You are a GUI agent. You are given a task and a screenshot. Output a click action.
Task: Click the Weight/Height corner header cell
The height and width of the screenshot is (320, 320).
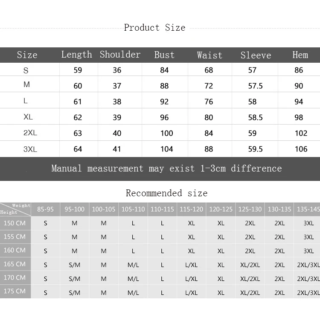coord(15,209)
